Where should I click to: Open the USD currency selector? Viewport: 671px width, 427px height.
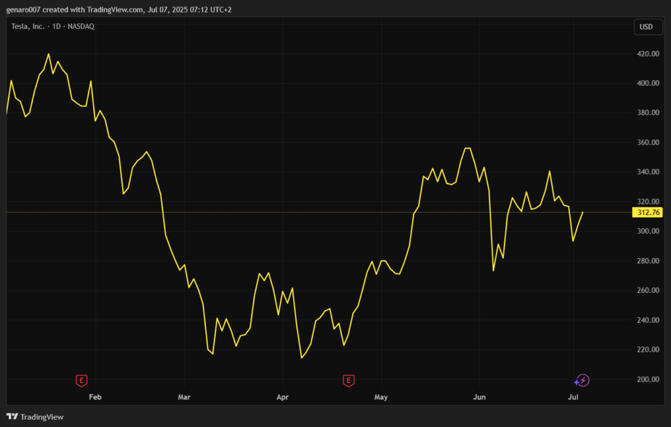click(645, 27)
